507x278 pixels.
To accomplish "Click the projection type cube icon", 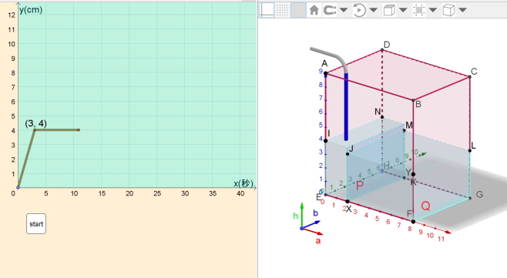I will point(448,10).
